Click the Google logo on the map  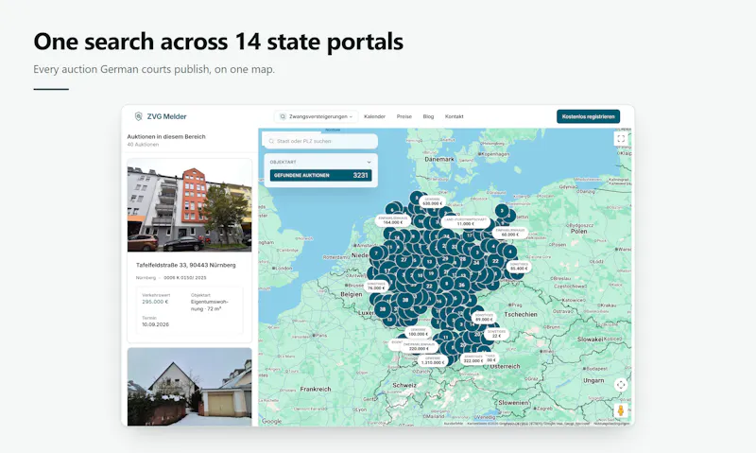click(x=271, y=421)
